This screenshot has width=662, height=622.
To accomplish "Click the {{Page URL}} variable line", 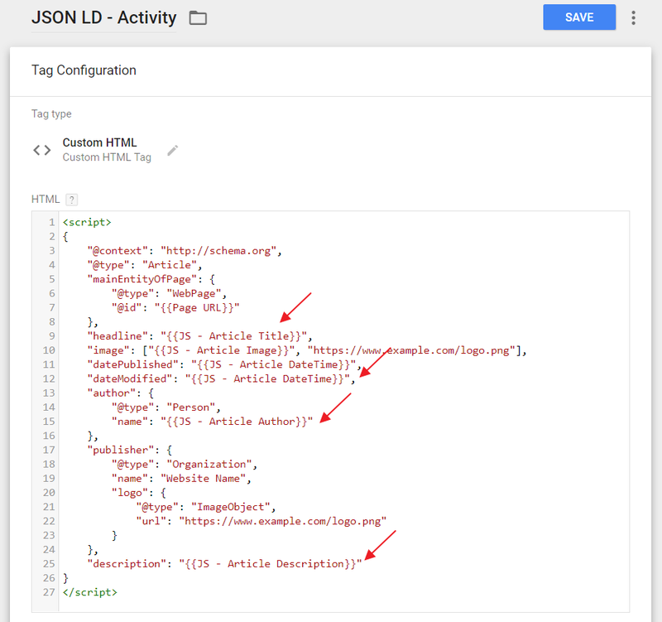I will pyautogui.click(x=175, y=307).
